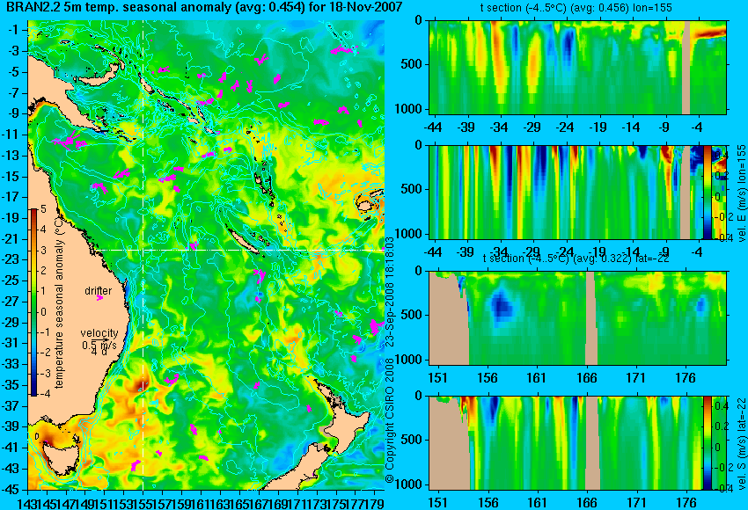Click "156" under the lat=-22 temperature section
This screenshot has width=748, height=510.
click(x=488, y=378)
